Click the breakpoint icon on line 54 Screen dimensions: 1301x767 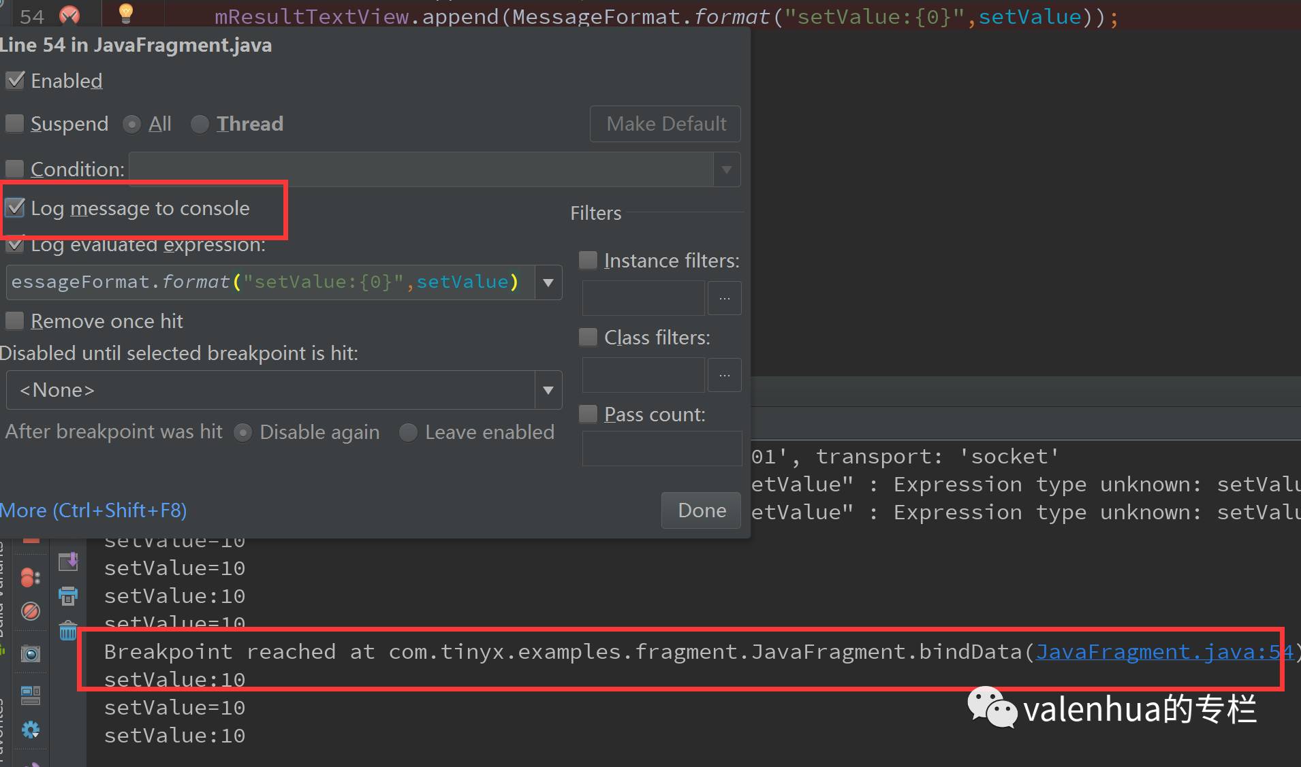(69, 14)
